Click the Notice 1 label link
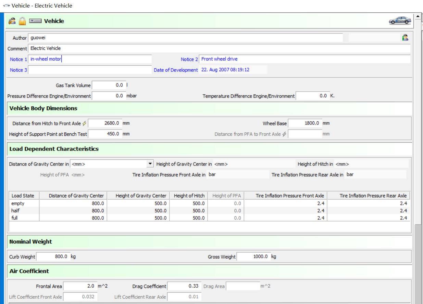Screen dimensions: 423x304 (x=18, y=60)
